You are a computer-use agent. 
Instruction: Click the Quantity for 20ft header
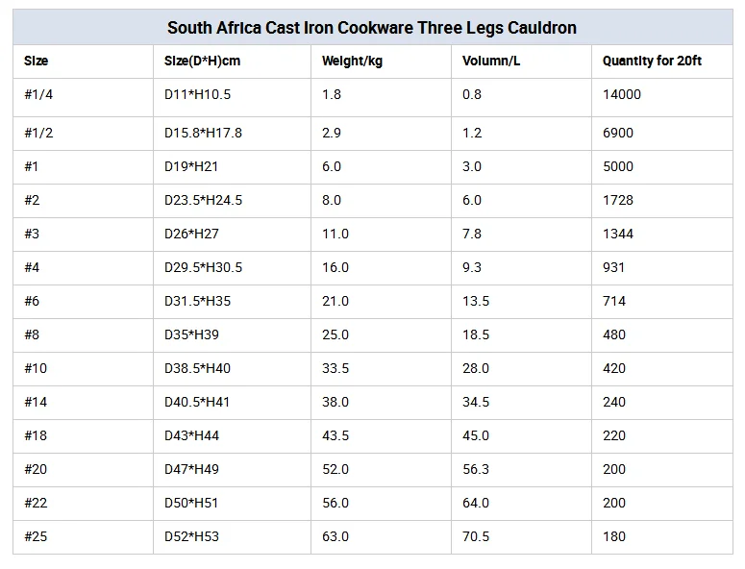coord(652,61)
